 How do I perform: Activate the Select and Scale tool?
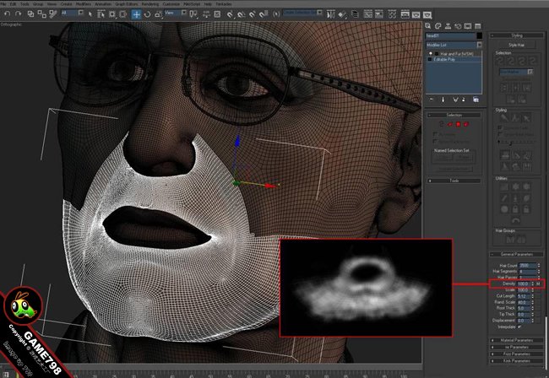[x=158, y=14]
